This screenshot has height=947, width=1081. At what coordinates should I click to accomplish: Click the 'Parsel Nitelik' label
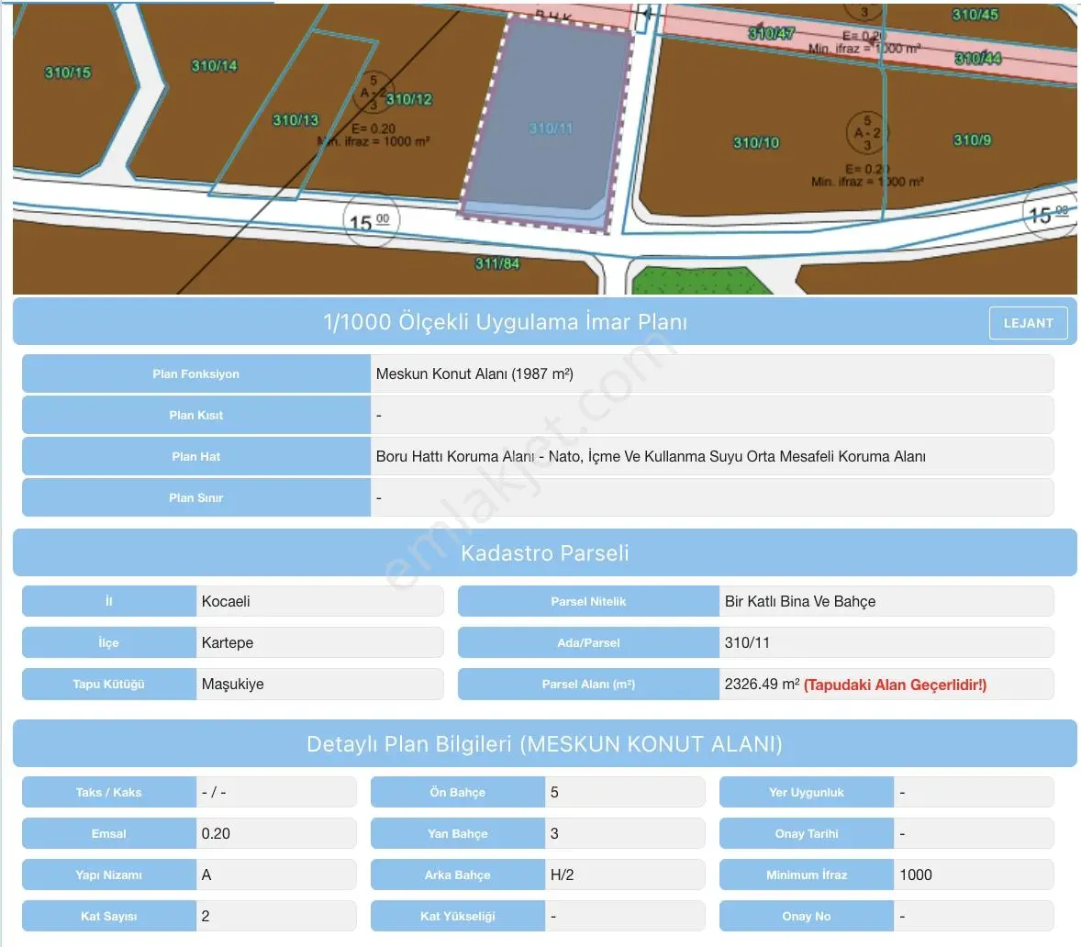(x=588, y=601)
